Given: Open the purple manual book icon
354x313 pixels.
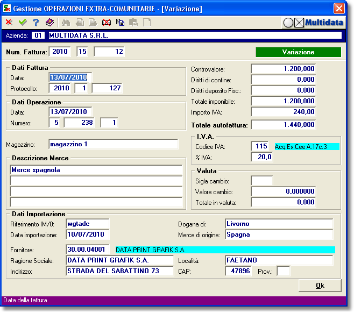Looking at the screenshot, I should [49, 22].
